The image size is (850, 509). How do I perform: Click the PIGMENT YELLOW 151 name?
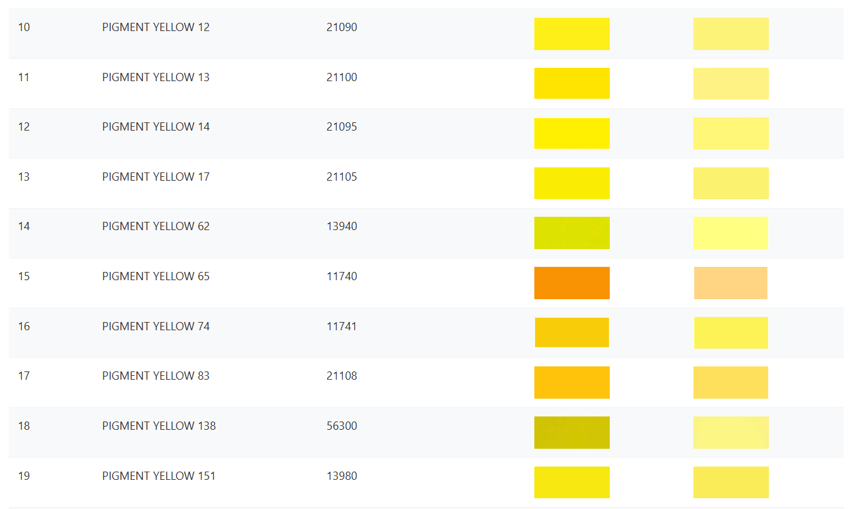click(158, 475)
